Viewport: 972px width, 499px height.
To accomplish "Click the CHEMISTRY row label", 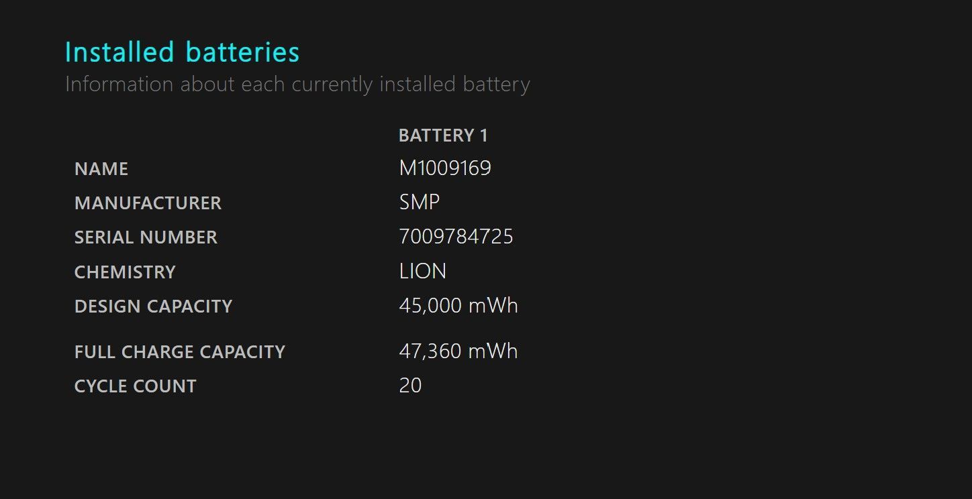I will click(125, 272).
